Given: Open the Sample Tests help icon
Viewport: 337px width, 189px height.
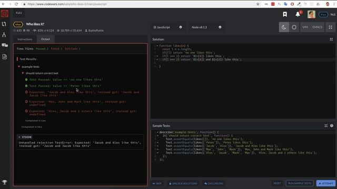Looking at the screenshot, I should (332, 126).
